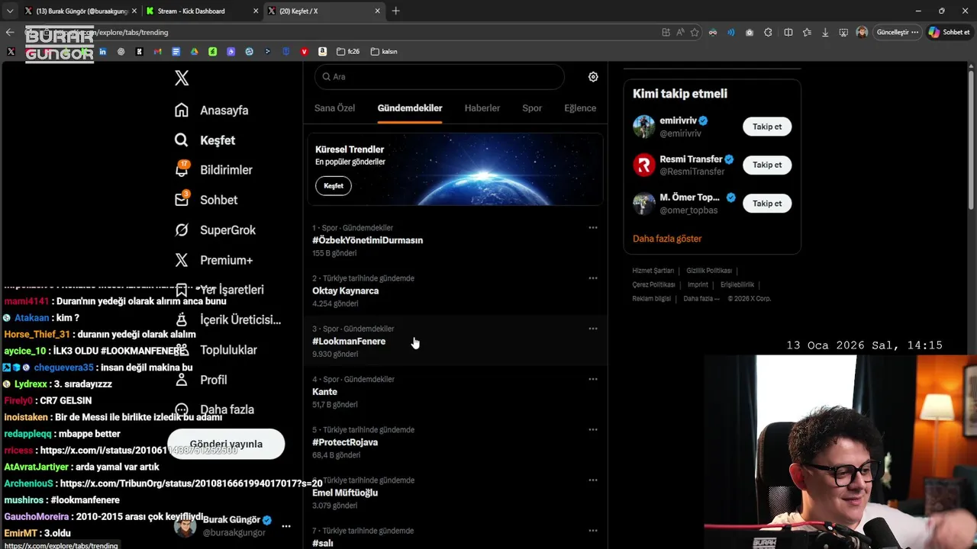Open the Kante trend

[456, 390]
